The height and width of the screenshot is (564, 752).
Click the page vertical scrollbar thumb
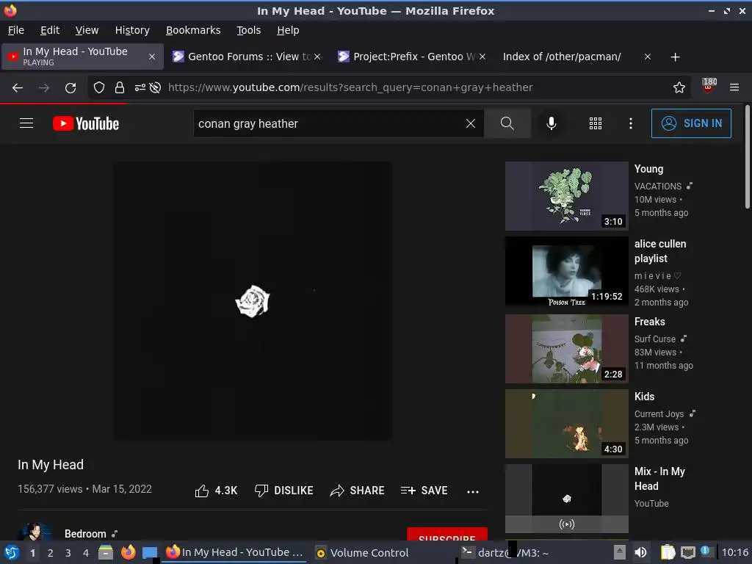pyautogui.click(x=747, y=157)
